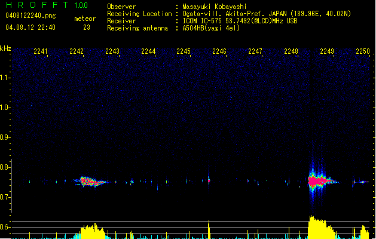Click the meteor label
This screenshot has height=239, width=376.
pyautogui.click(x=85, y=19)
